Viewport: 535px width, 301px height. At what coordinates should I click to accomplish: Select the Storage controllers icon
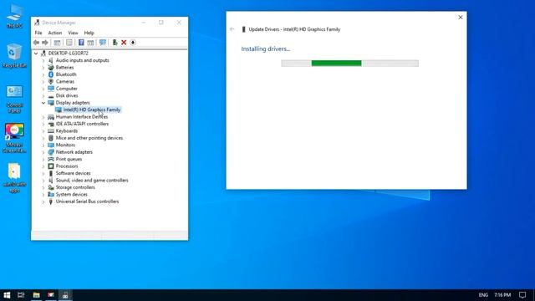click(x=51, y=187)
